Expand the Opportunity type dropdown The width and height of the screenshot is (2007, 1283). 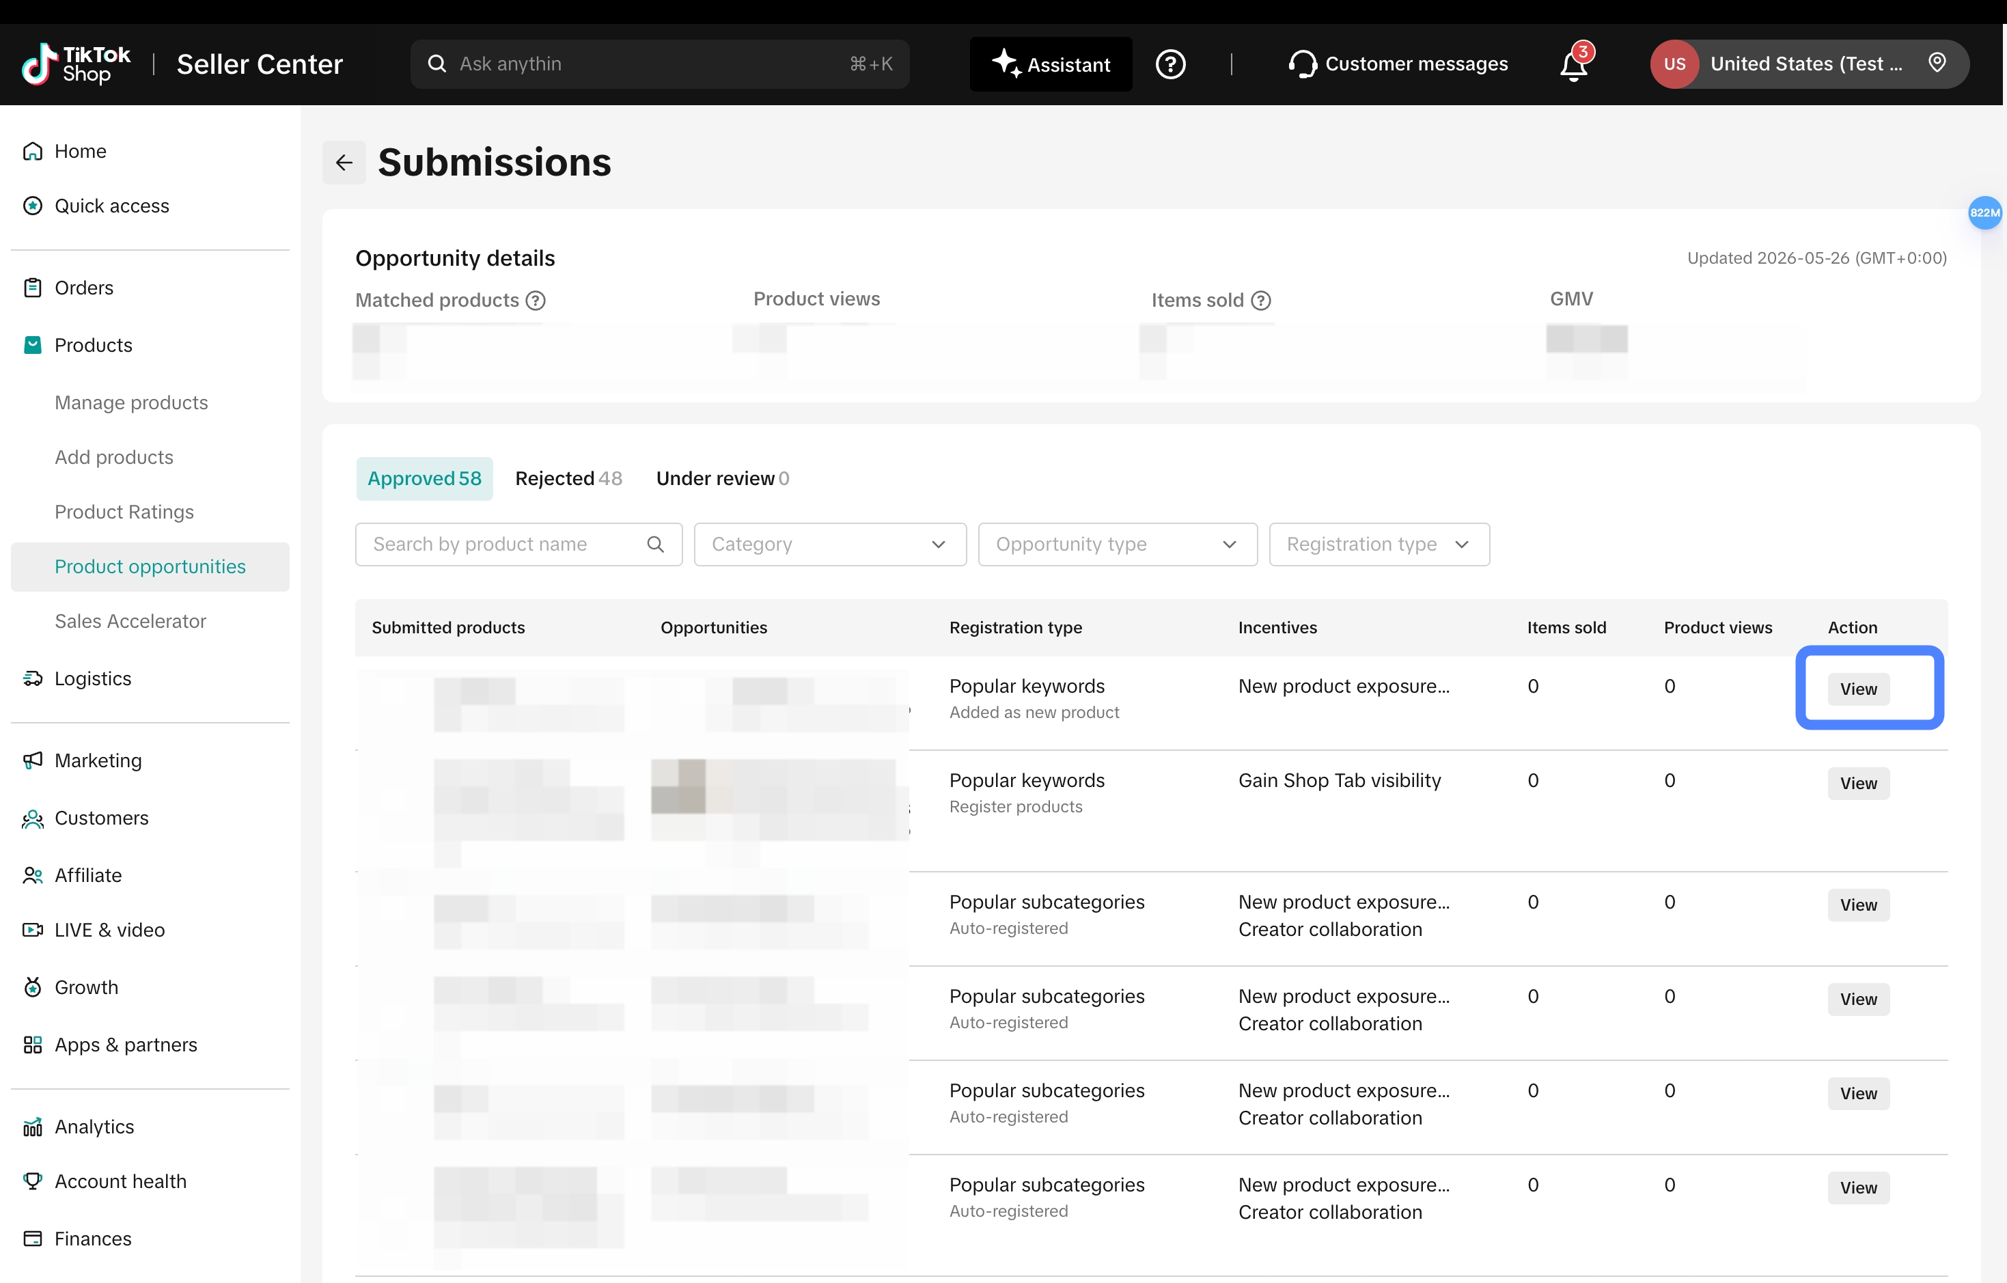coord(1117,544)
